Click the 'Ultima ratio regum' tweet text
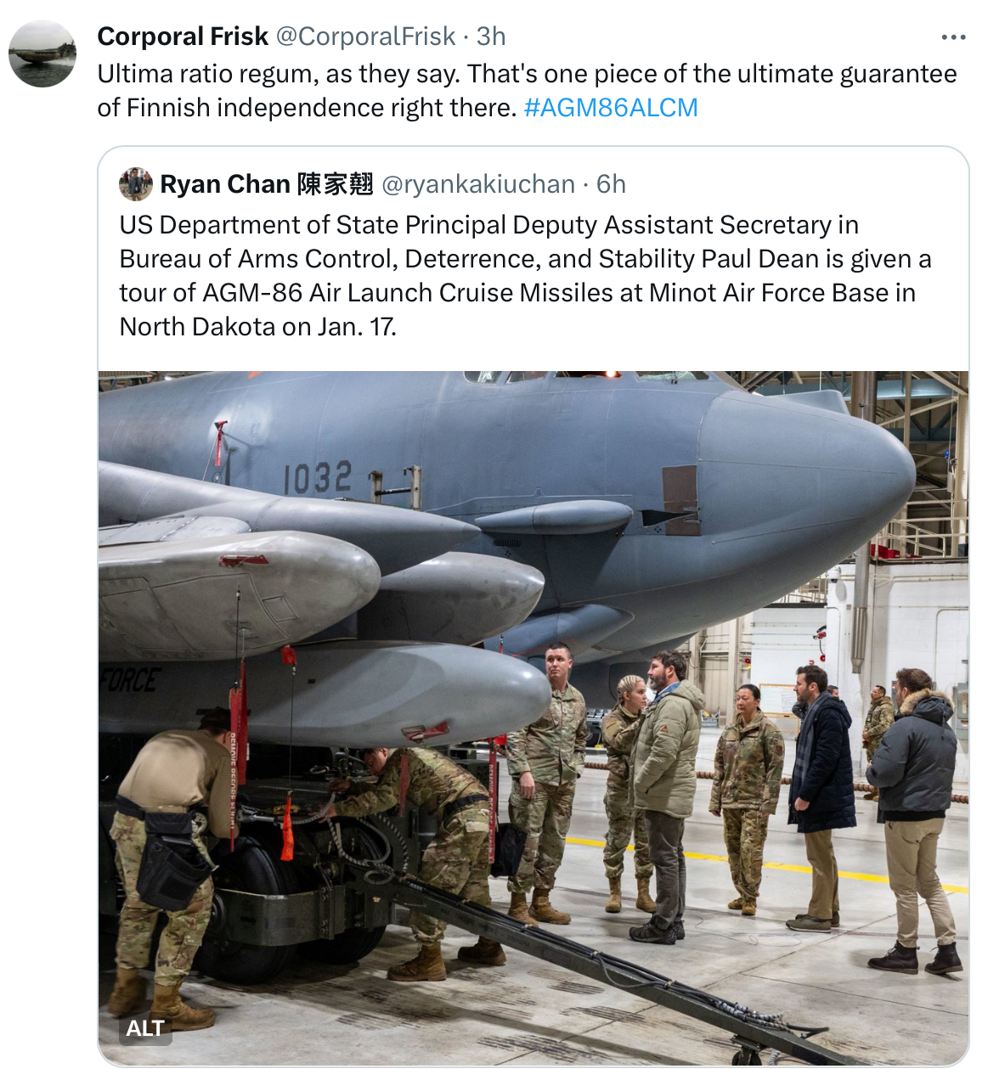 coord(527,91)
